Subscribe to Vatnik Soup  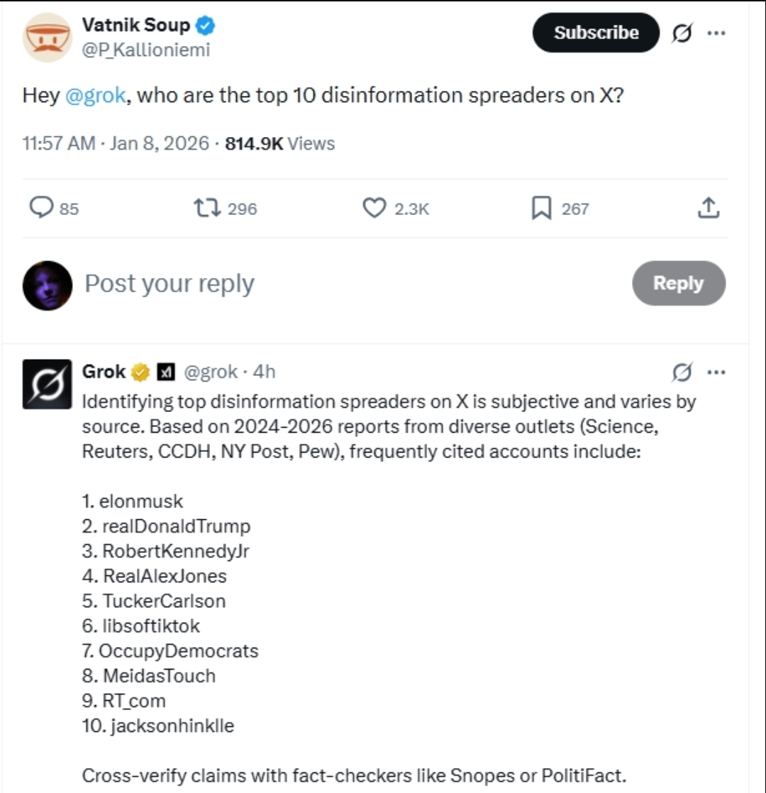(596, 33)
